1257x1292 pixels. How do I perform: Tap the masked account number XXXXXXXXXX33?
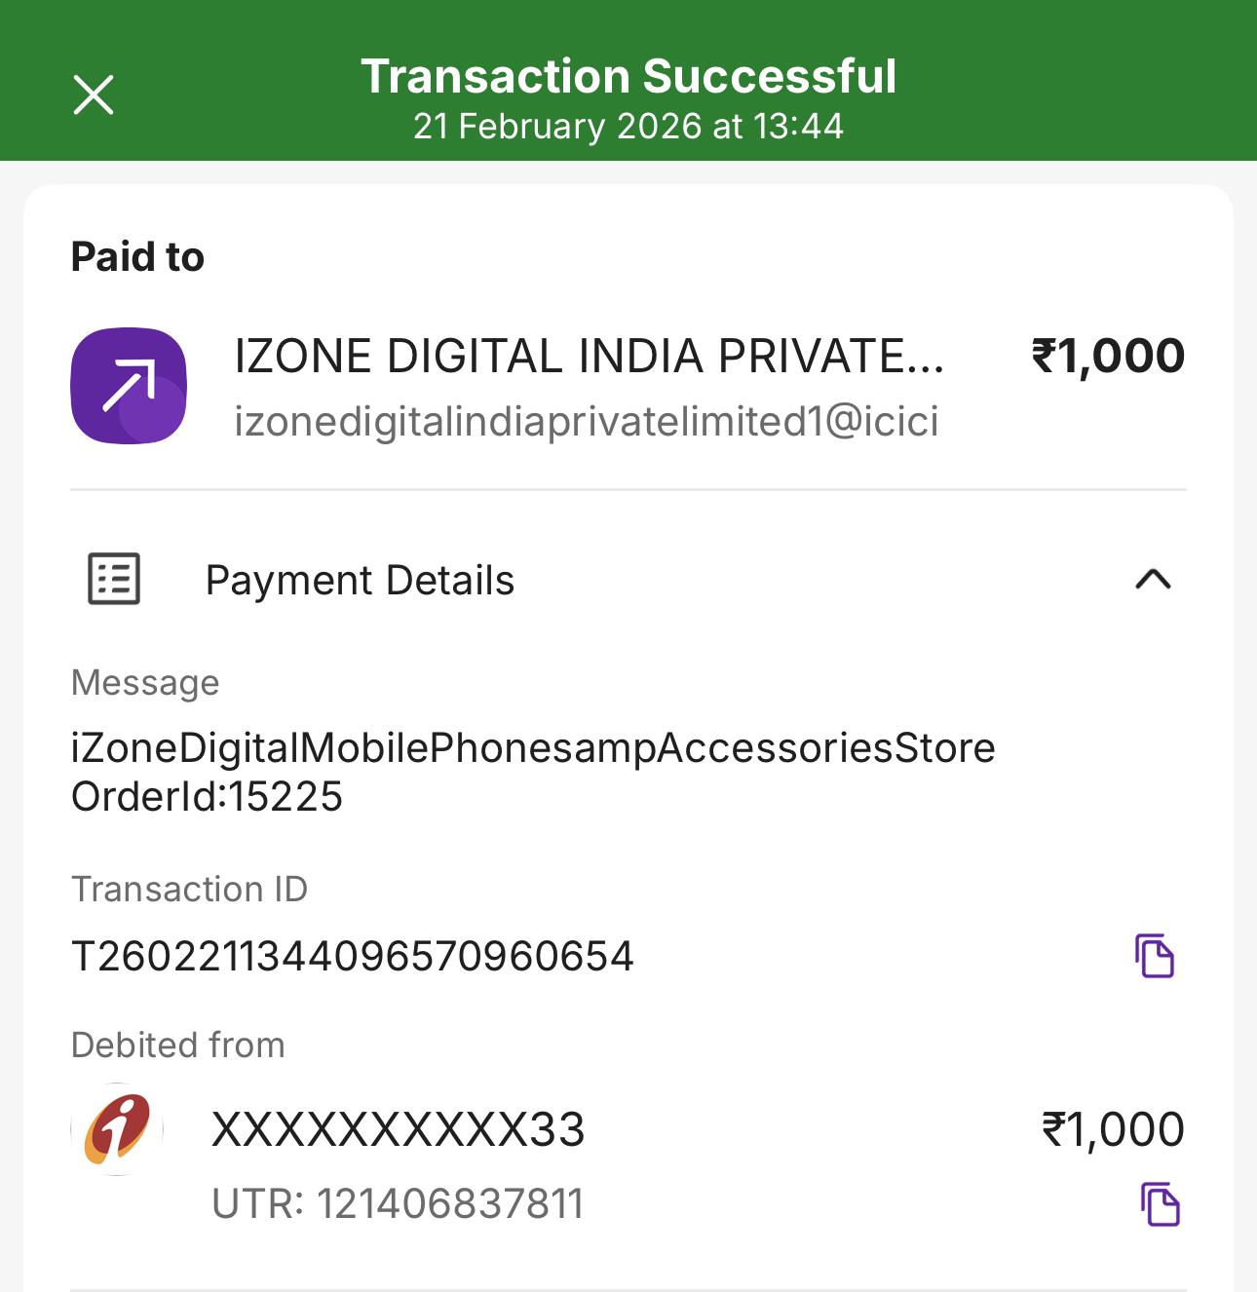398,1130
